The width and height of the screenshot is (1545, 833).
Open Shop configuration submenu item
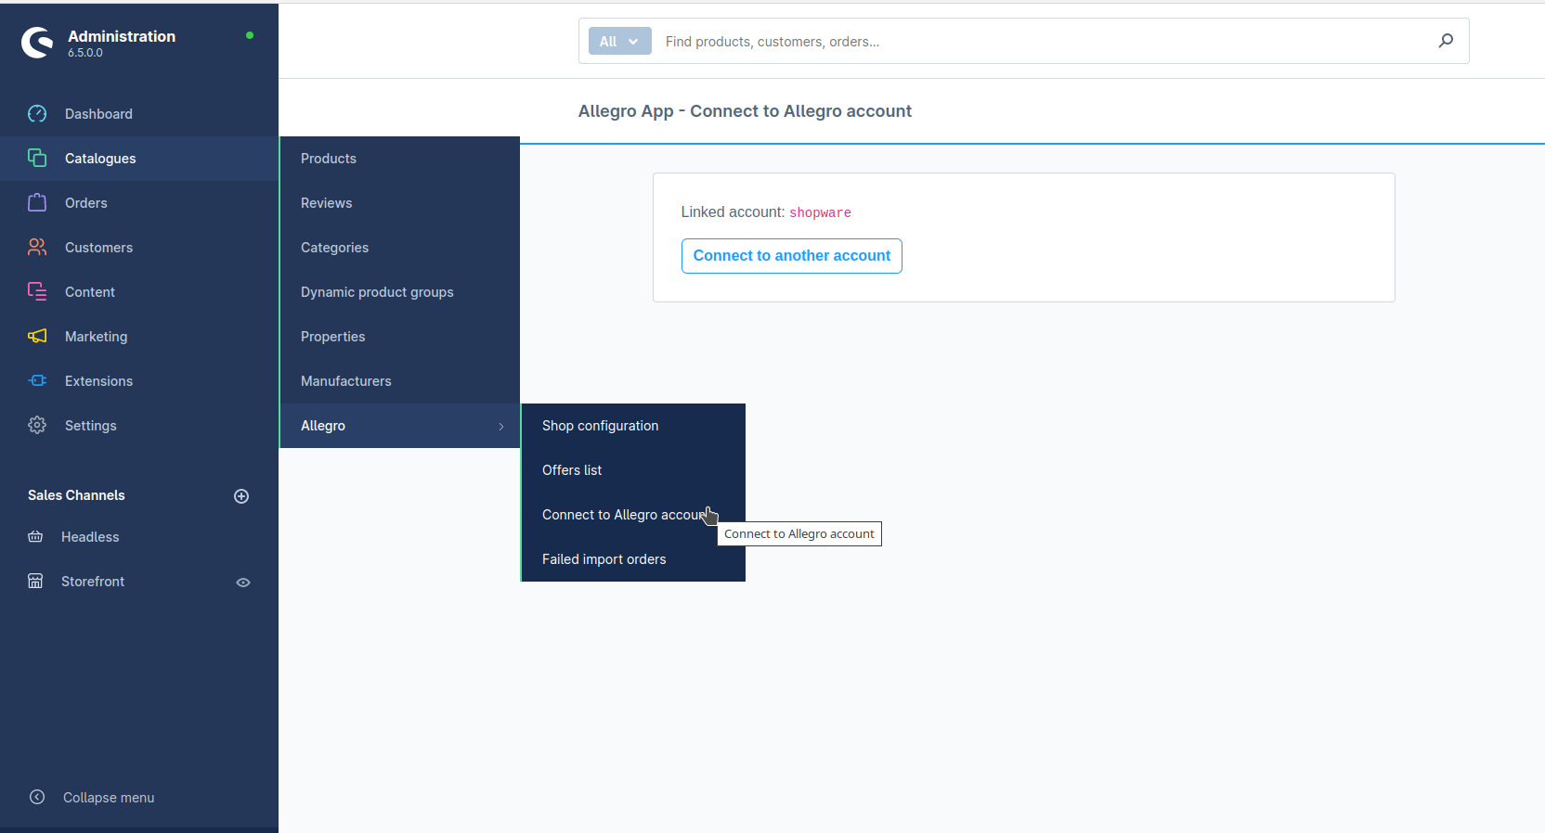pyautogui.click(x=634, y=426)
